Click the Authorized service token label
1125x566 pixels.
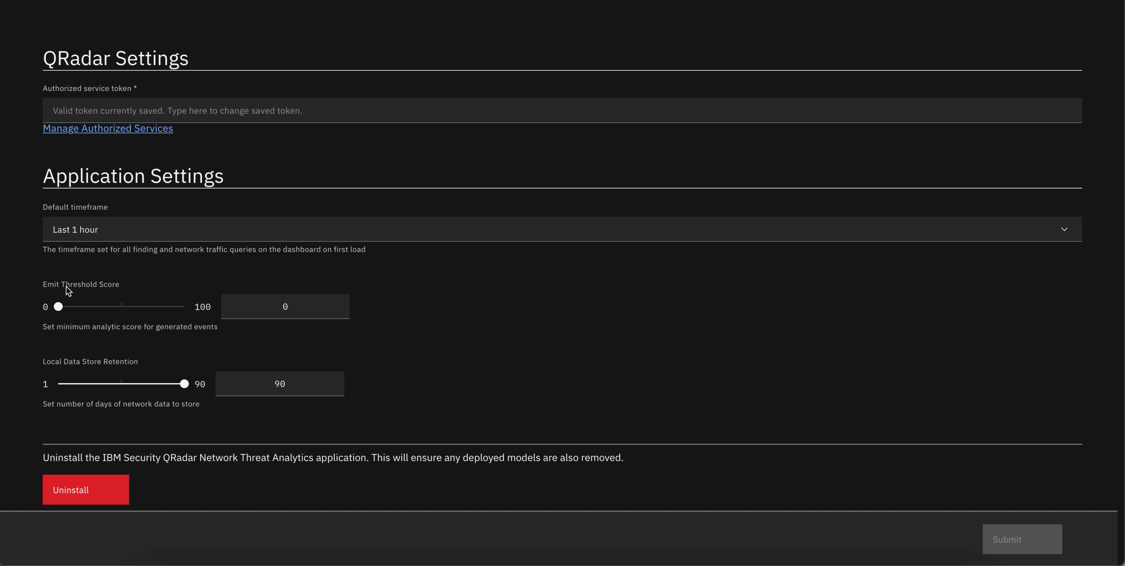[90, 89]
